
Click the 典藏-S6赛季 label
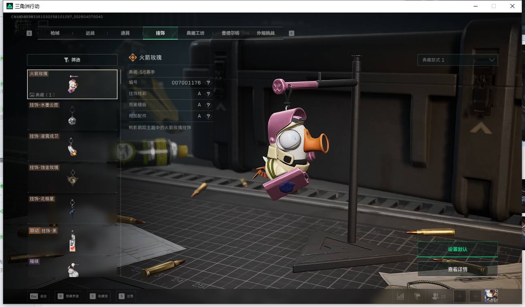point(142,72)
